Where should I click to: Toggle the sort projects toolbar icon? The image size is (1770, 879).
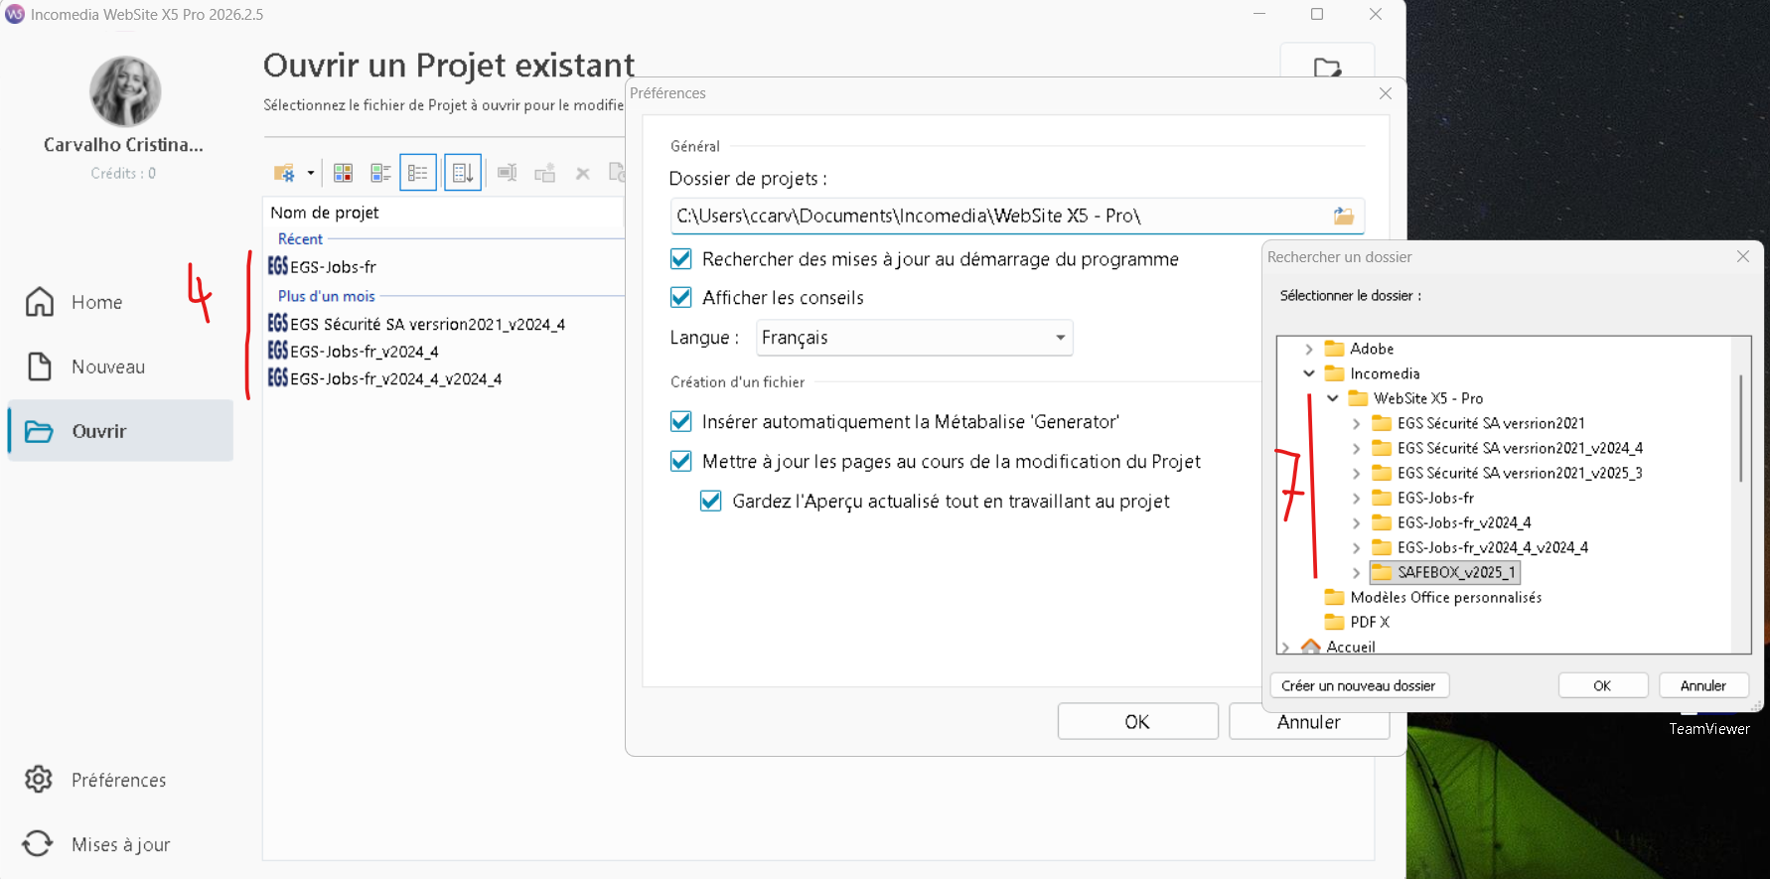coord(463,173)
